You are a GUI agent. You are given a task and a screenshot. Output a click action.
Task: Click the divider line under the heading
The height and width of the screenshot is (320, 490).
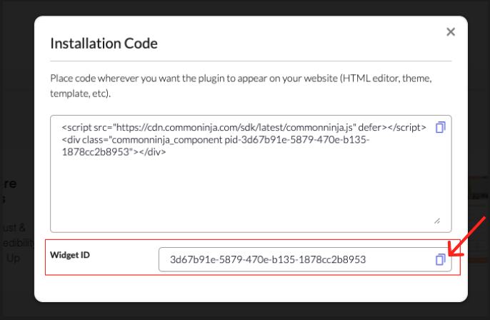point(251,61)
